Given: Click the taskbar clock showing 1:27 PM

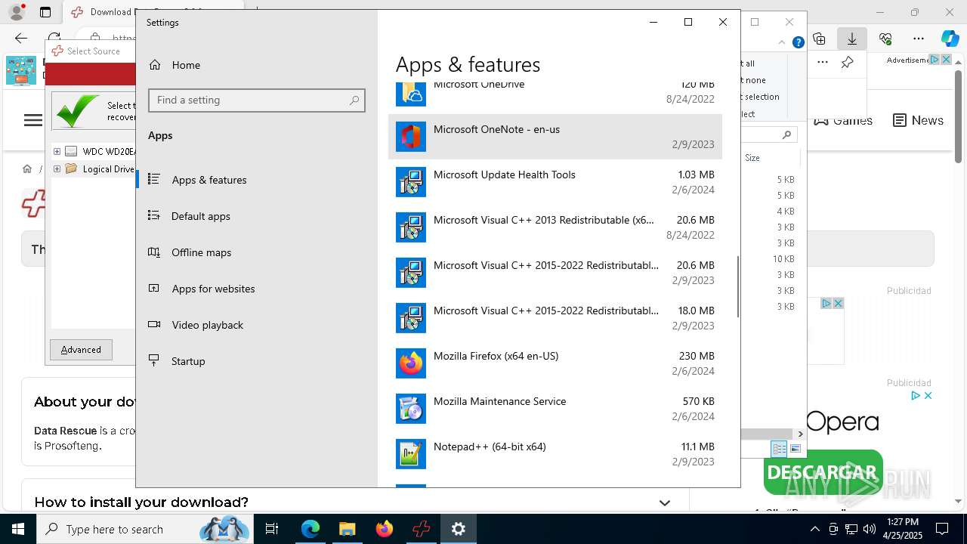Looking at the screenshot, I should (x=902, y=529).
